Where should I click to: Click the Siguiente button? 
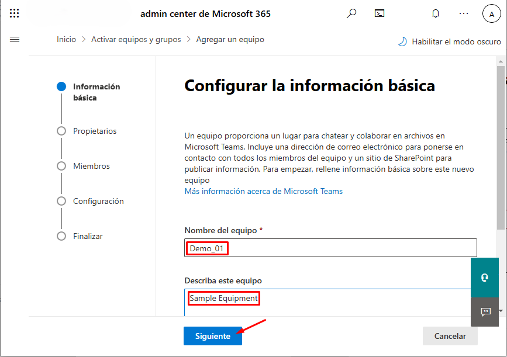(213, 336)
